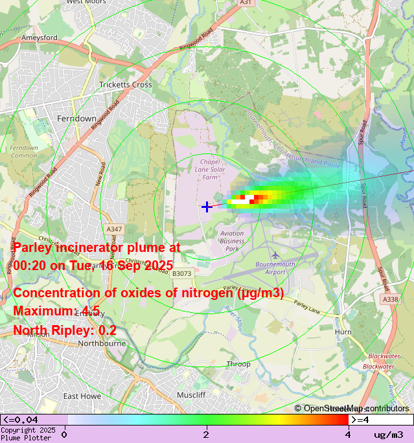Click the Kinson place label
This screenshot has width=414, height=443.
[x=38, y=334]
